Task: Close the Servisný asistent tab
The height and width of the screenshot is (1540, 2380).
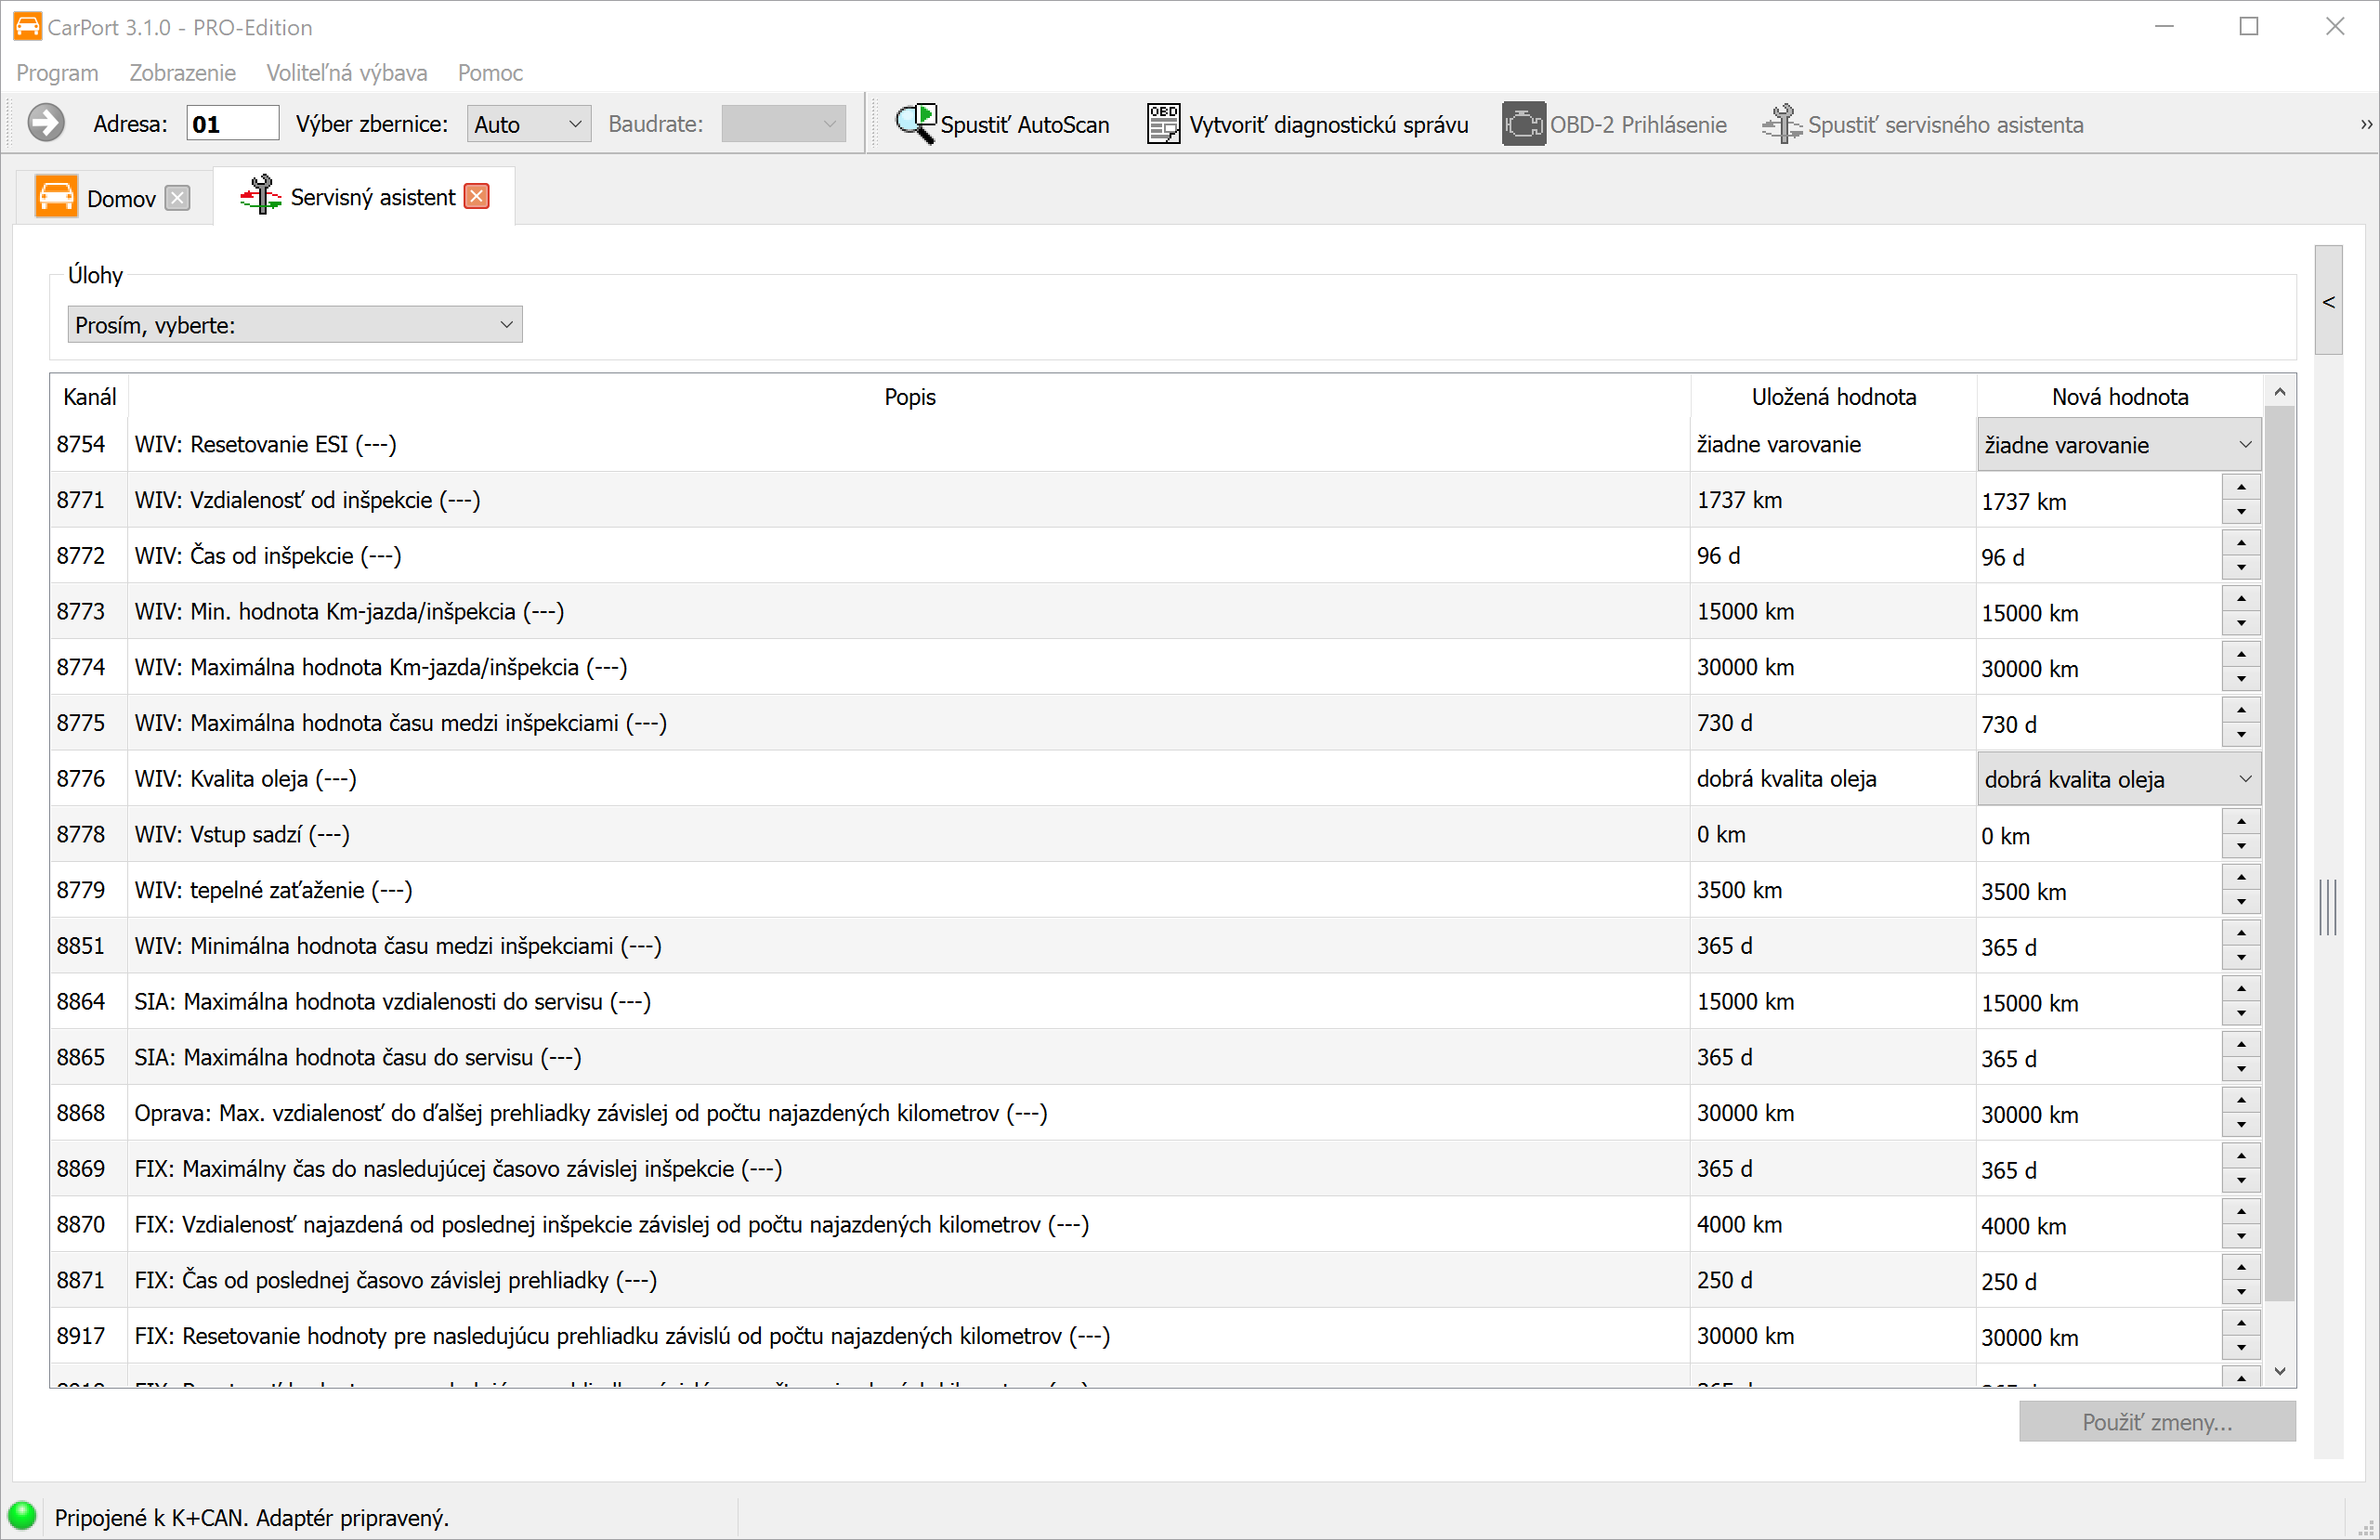Action: (x=478, y=197)
